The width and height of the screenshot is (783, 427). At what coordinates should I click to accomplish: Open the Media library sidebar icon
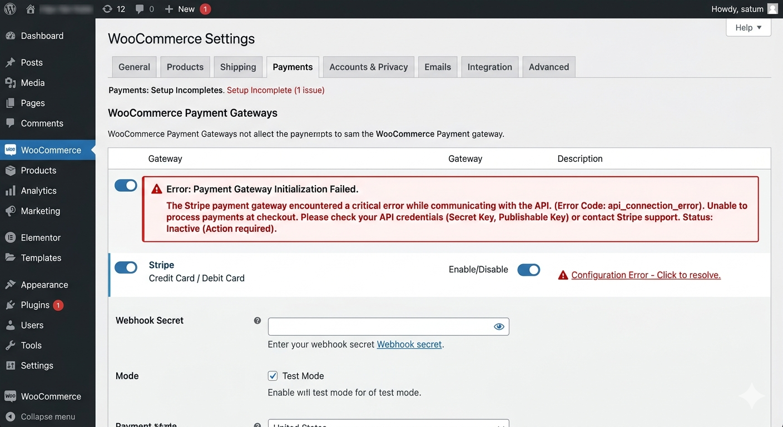[x=10, y=83]
